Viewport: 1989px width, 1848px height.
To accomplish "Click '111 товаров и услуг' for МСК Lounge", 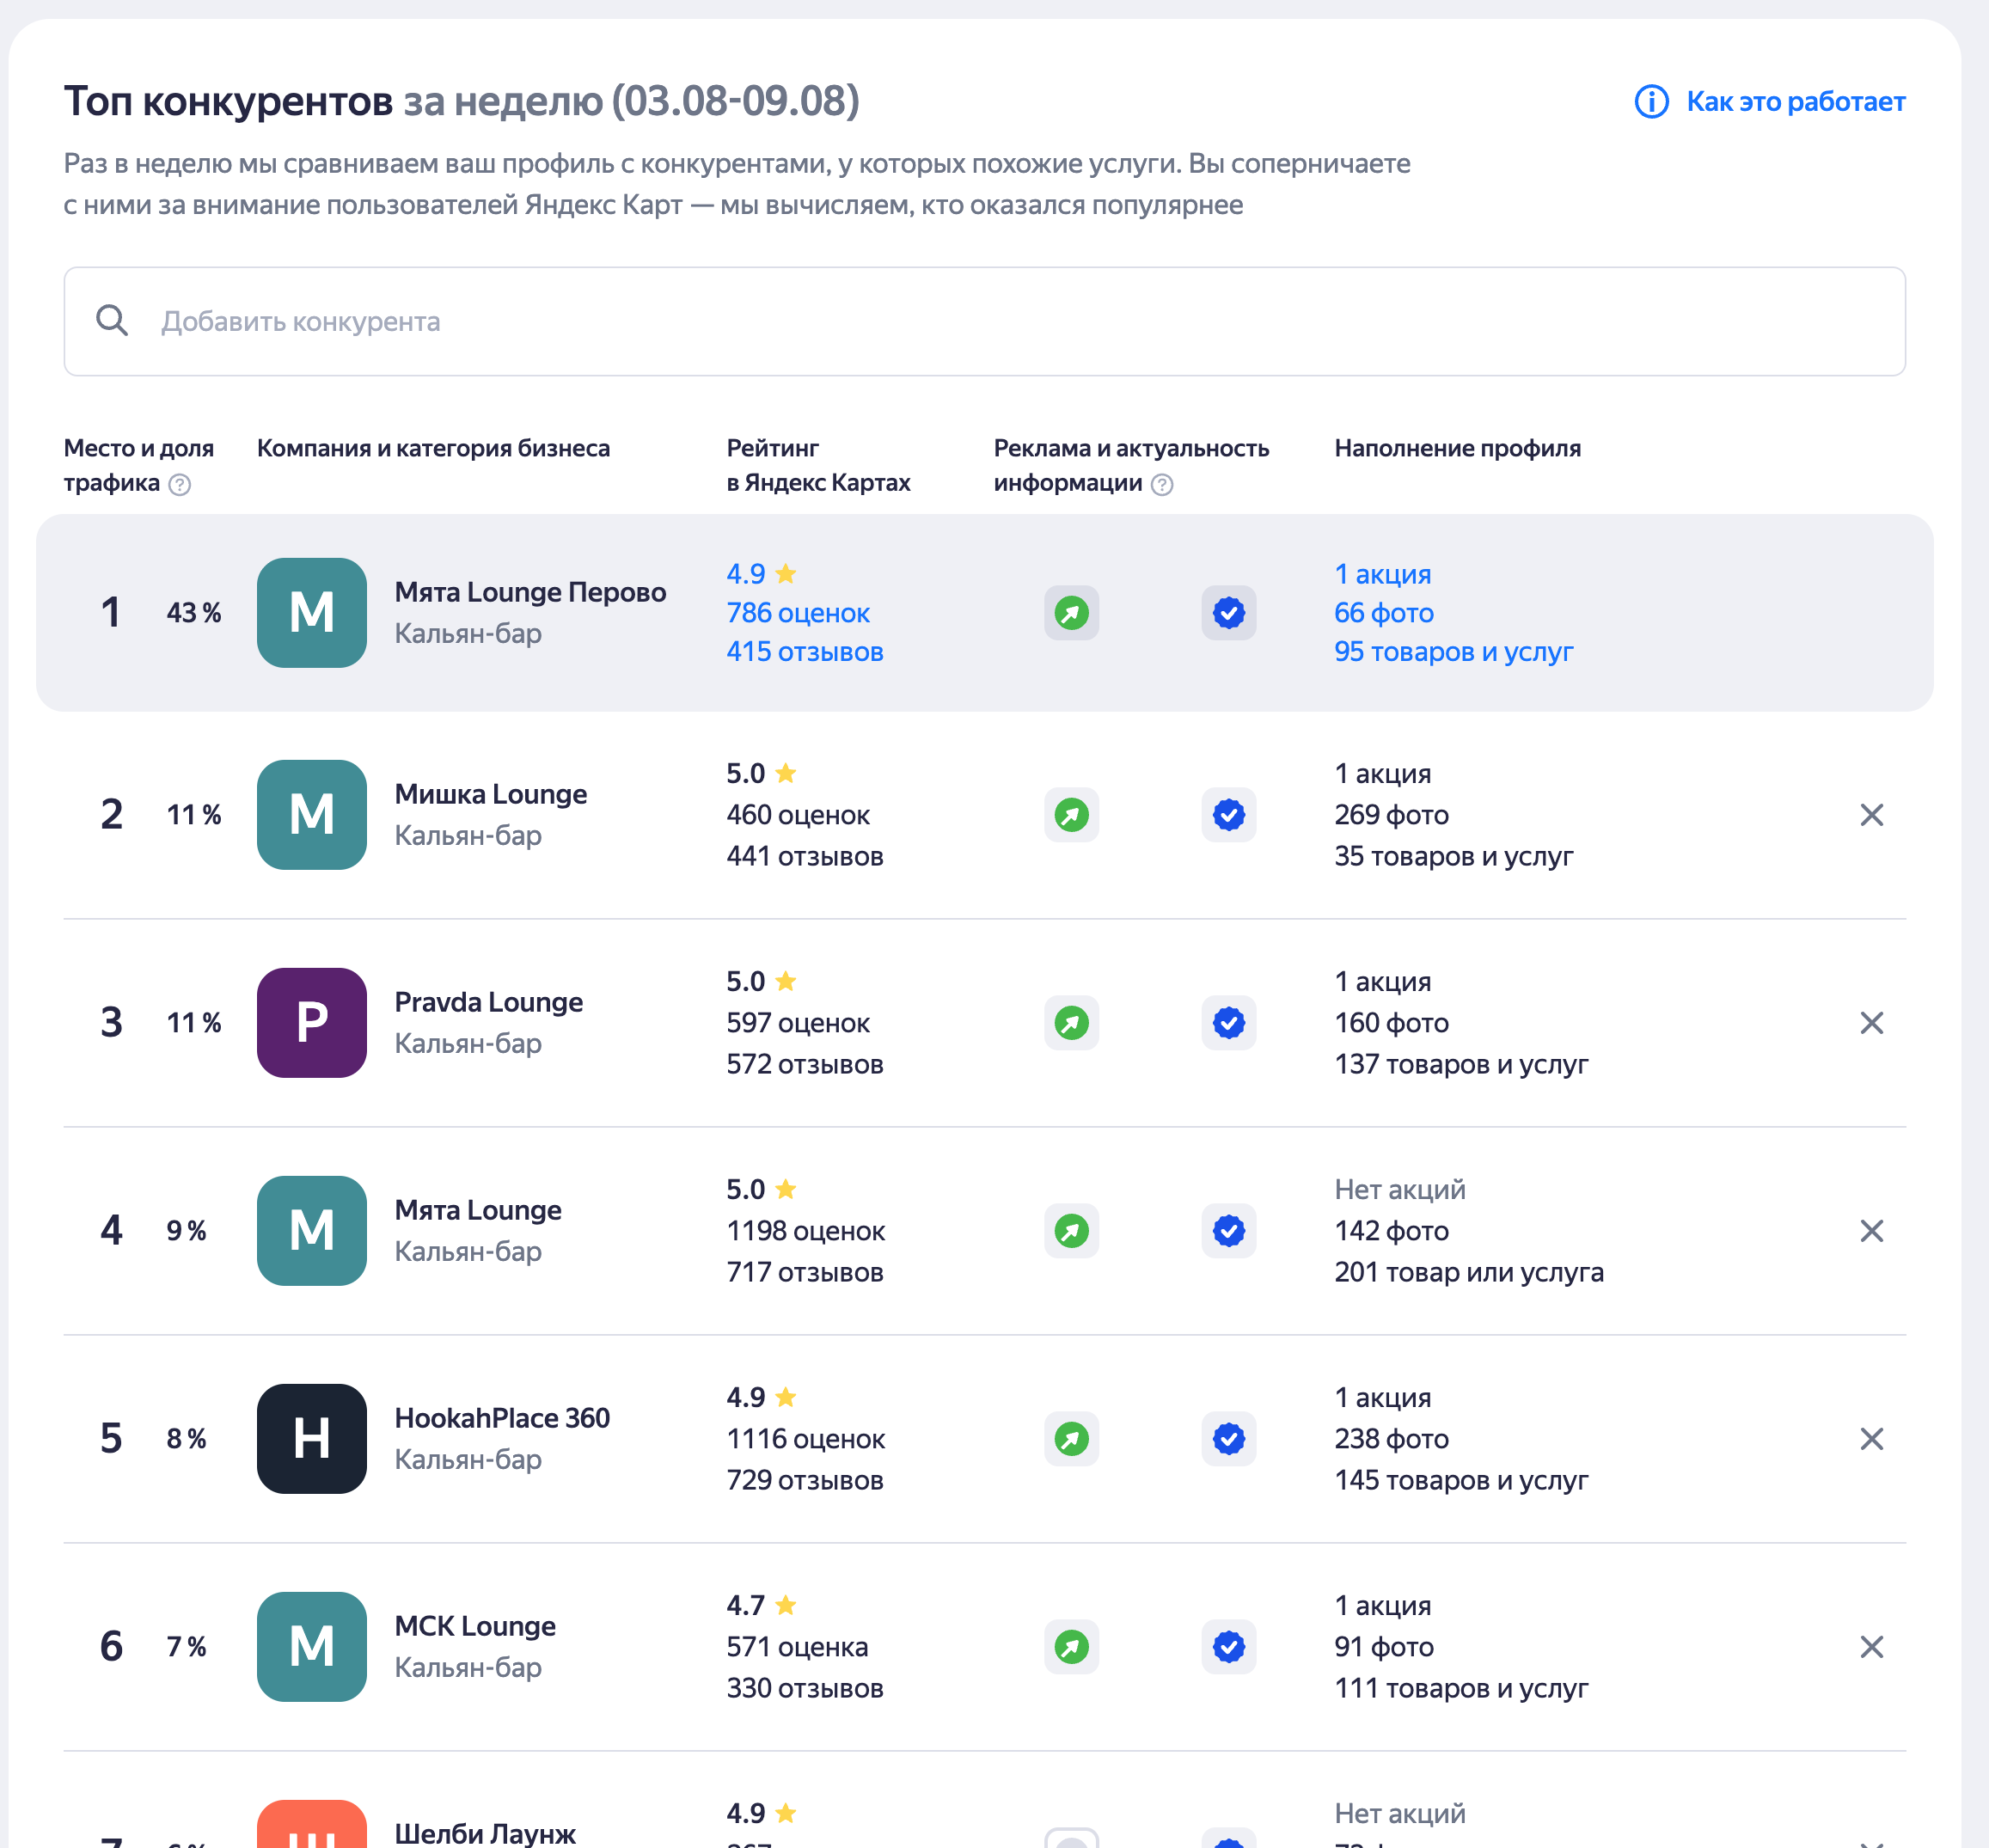I will [x=1461, y=1688].
